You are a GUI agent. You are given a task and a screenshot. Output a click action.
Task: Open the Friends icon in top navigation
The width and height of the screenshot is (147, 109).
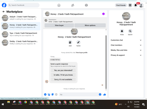pyautogui.click(x=73, y=5)
